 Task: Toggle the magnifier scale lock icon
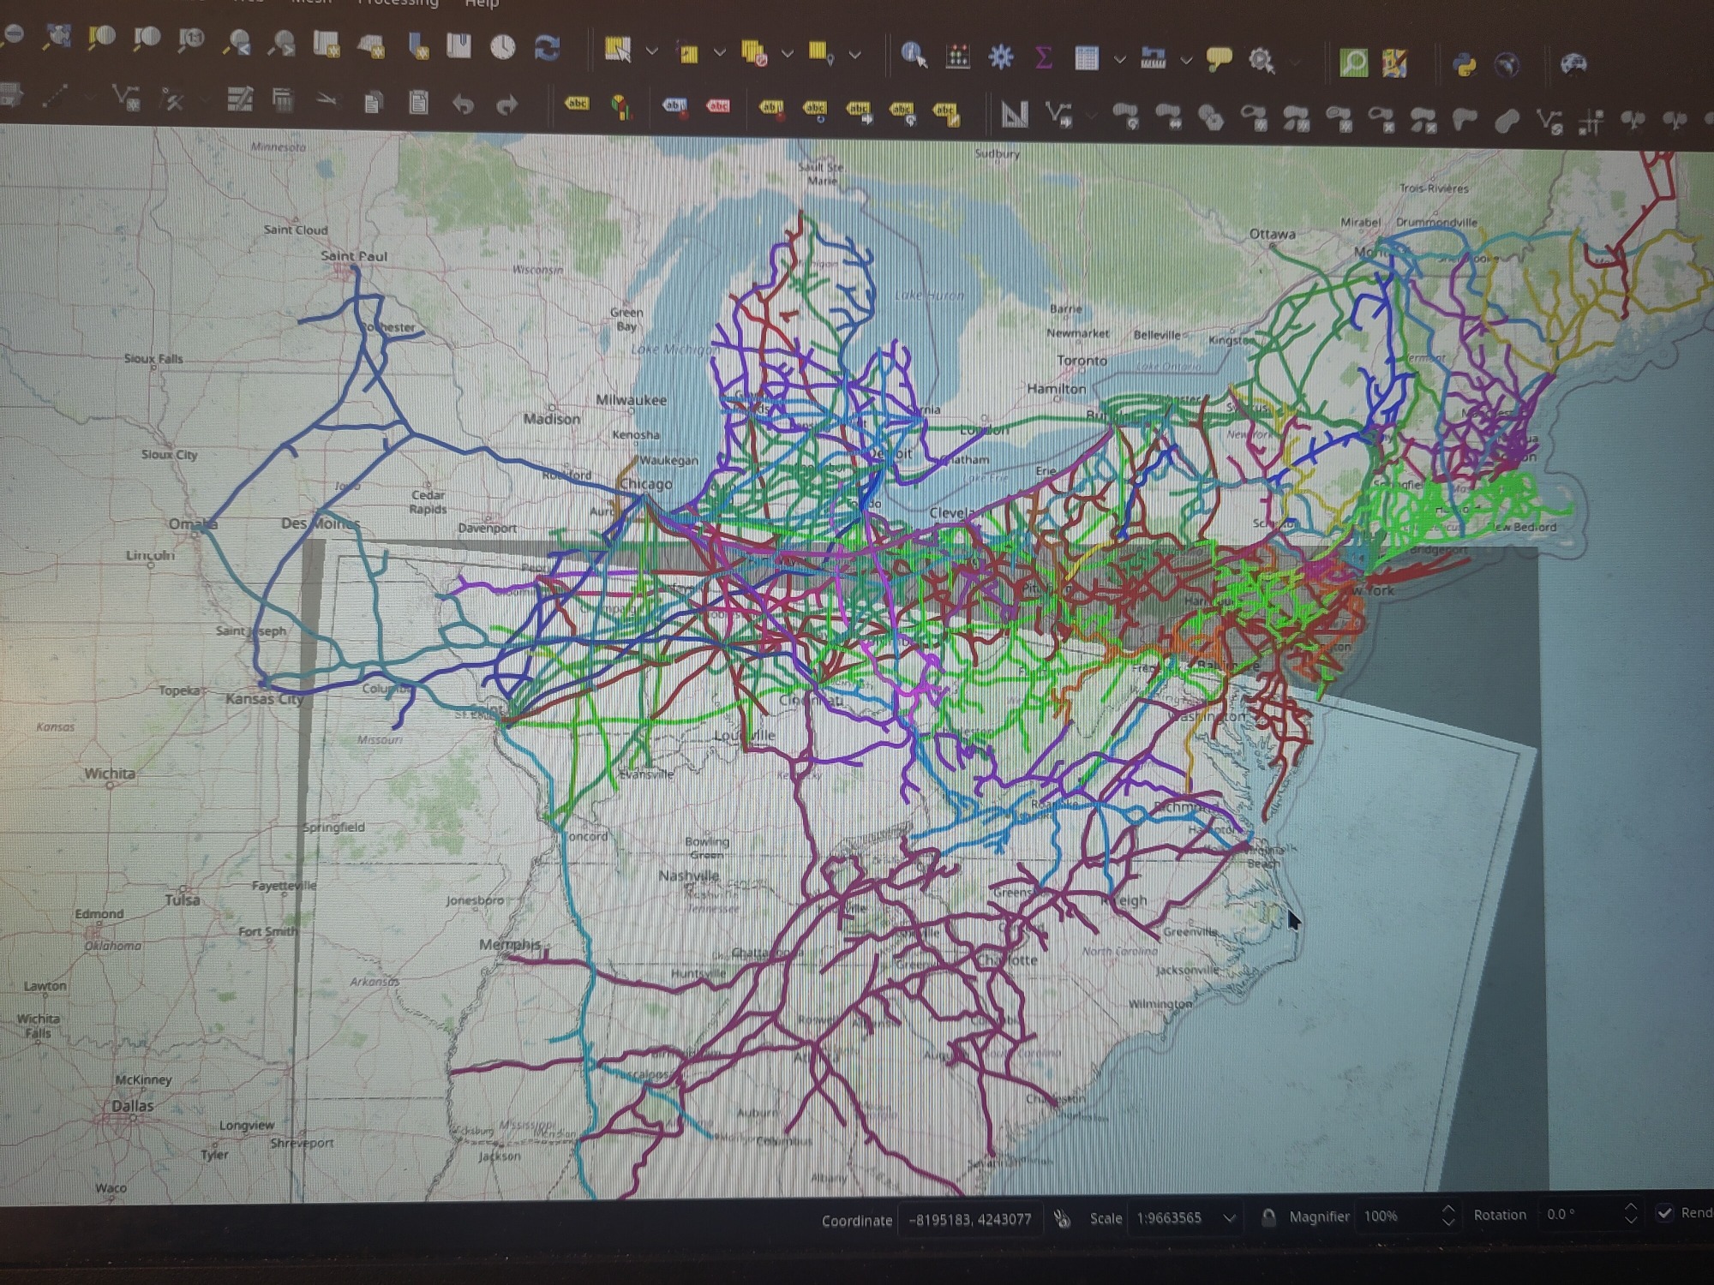1268,1217
